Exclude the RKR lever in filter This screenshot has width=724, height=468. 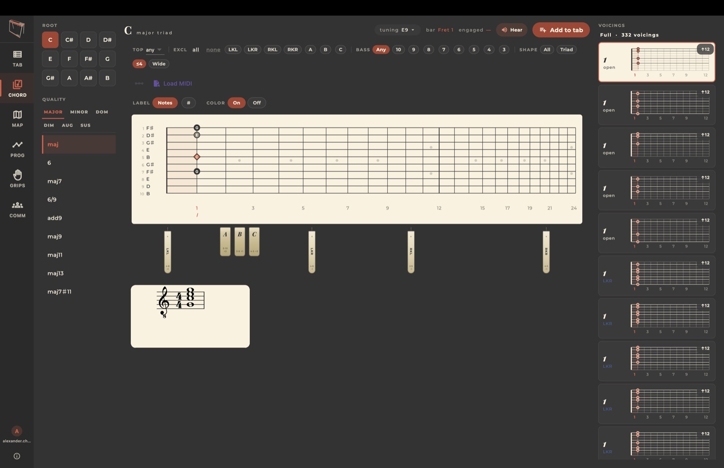click(x=293, y=50)
